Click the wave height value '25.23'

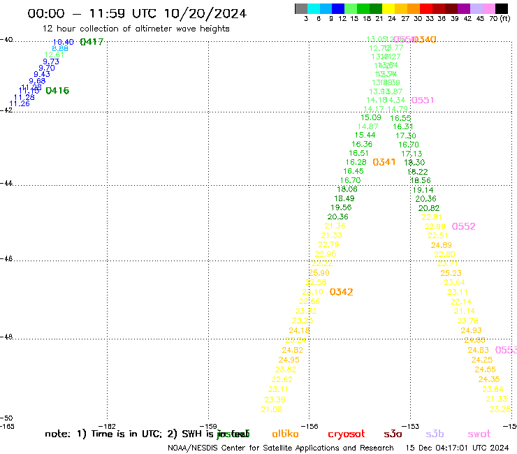[x=451, y=273]
